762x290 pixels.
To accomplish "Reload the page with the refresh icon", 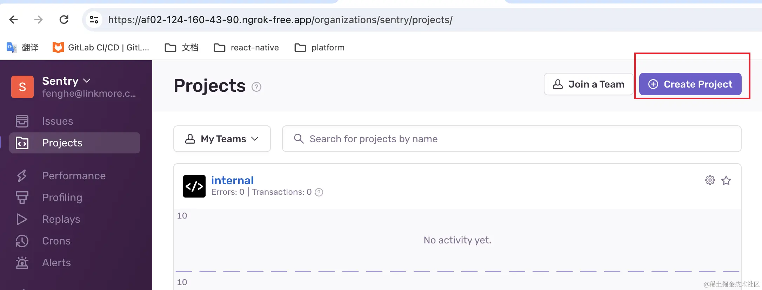I will (x=64, y=20).
